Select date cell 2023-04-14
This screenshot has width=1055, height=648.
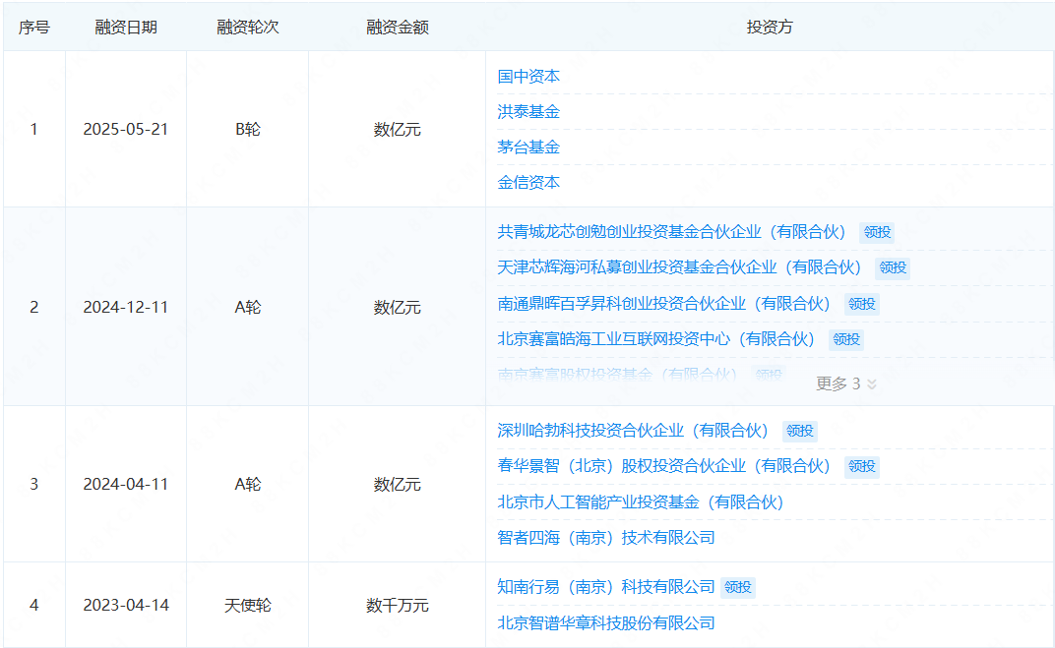126,605
